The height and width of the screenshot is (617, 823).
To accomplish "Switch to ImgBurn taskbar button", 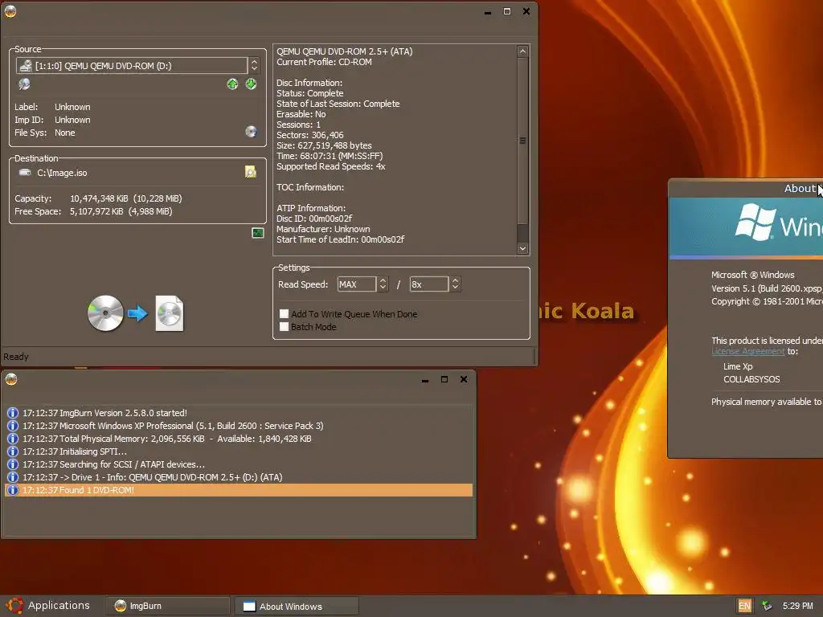I will pos(167,606).
